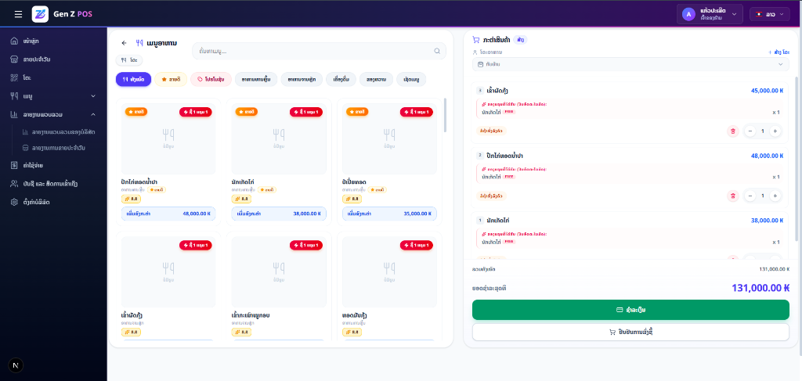Click the green pay button
802x381 pixels.
click(x=630, y=310)
